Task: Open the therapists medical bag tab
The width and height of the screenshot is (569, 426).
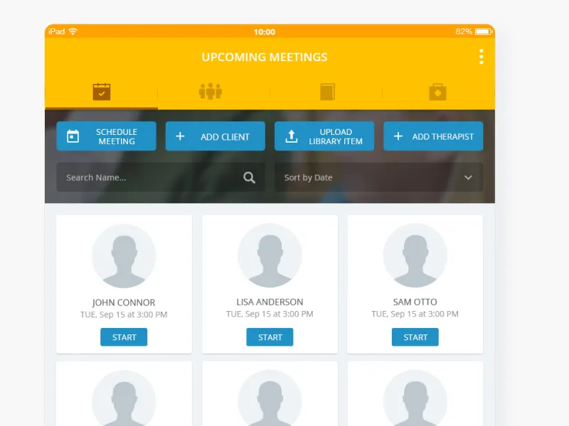Action: [437, 92]
